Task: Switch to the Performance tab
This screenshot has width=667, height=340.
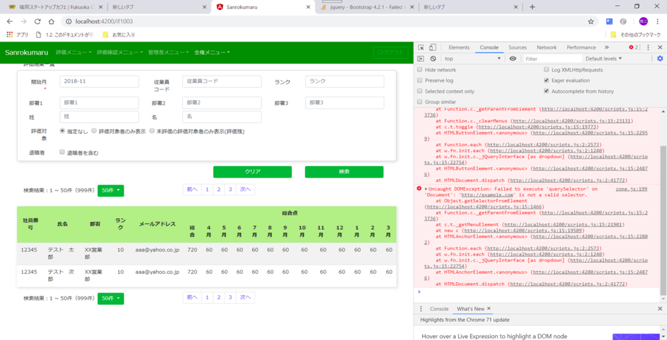Action: pyautogui.click(x=581, y=47)
